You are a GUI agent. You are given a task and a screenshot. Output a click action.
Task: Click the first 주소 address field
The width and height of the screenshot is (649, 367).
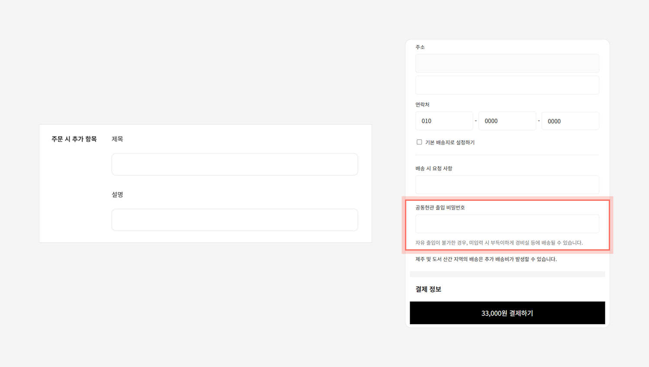tap(507, 63)
